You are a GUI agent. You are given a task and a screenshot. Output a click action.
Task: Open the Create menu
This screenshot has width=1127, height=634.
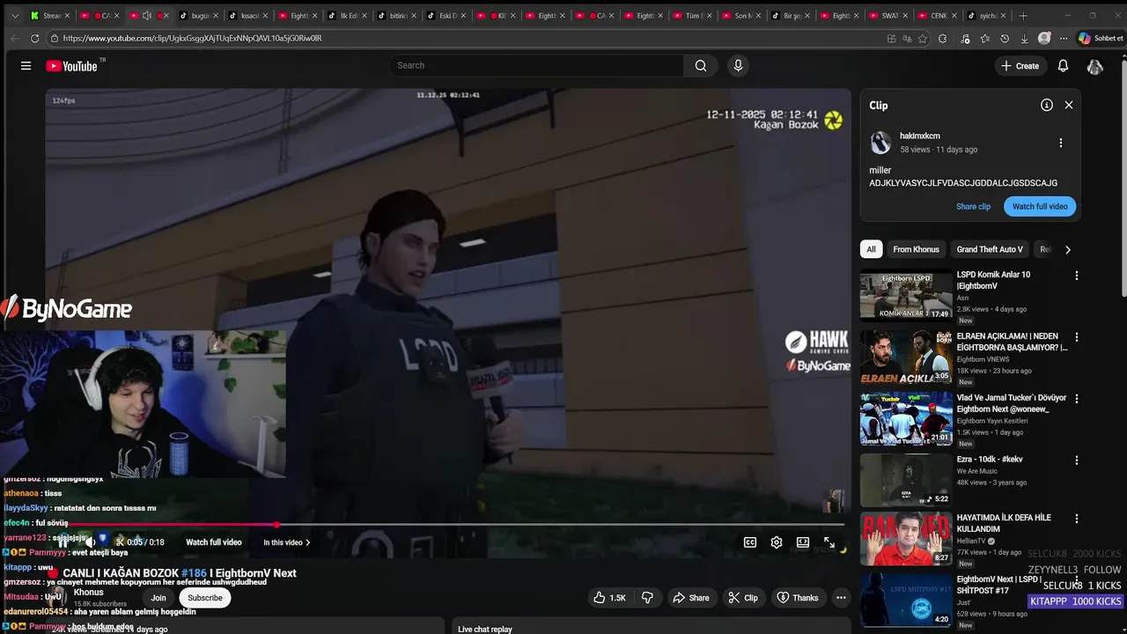tap(1020, 66)
